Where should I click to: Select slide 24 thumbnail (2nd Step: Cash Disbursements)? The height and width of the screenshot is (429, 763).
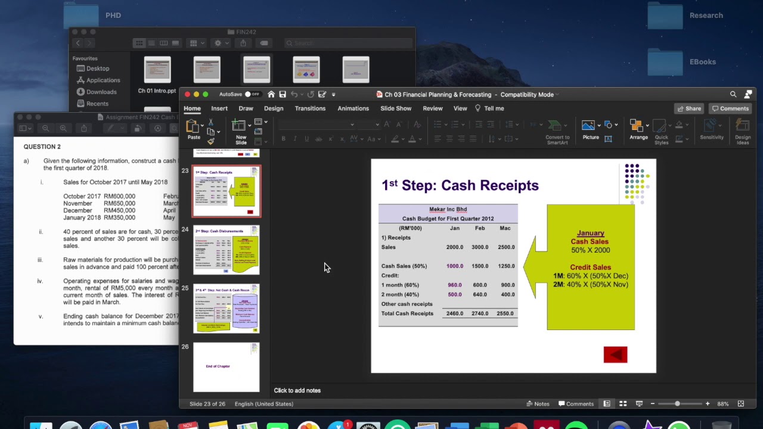click(227, 250)
